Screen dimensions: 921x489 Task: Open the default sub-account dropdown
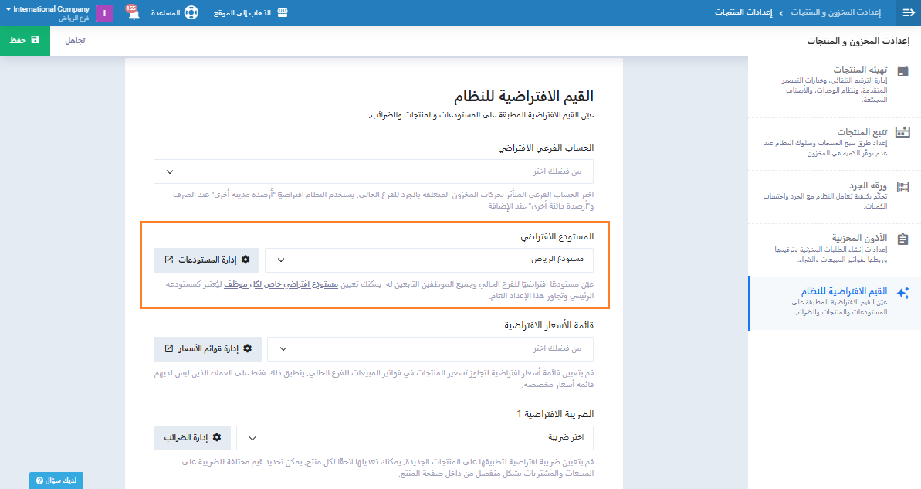(x=374, y=171)
